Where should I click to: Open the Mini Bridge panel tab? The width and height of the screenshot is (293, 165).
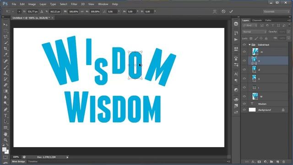tap(18, 162)
